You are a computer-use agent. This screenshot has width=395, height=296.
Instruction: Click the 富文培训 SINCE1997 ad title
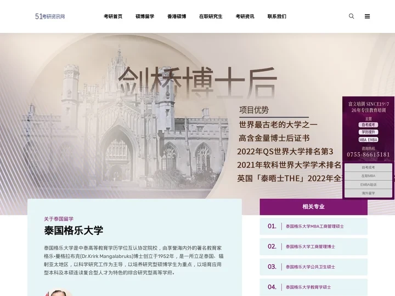pos(368,104)
